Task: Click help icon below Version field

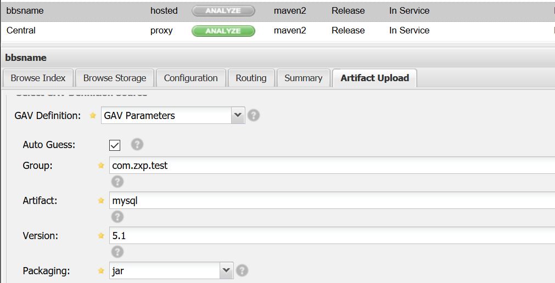Action: [x=117, y=252]
